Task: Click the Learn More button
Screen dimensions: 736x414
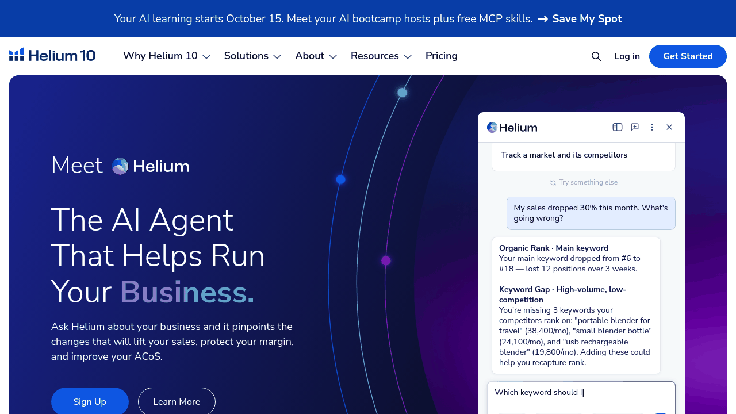Action: [177, 401]
